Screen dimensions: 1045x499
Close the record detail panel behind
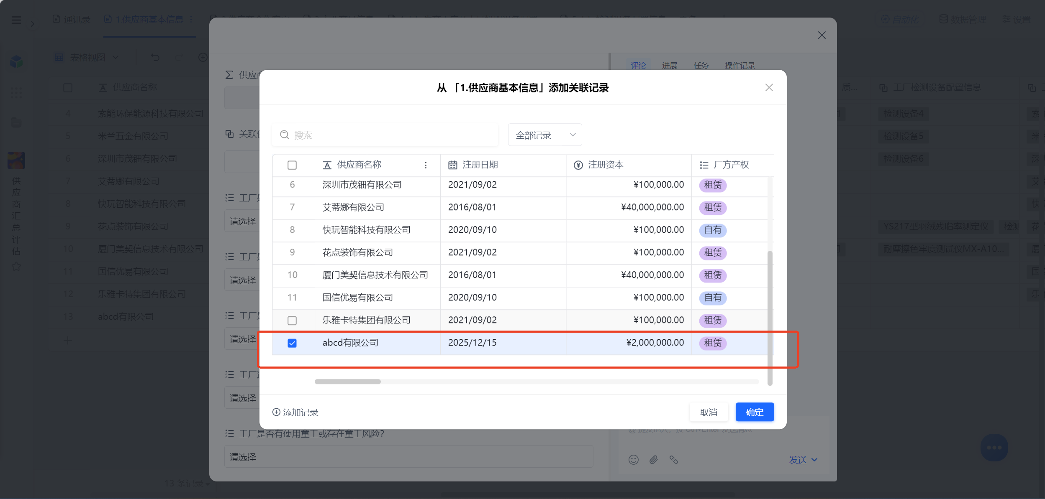822,36
